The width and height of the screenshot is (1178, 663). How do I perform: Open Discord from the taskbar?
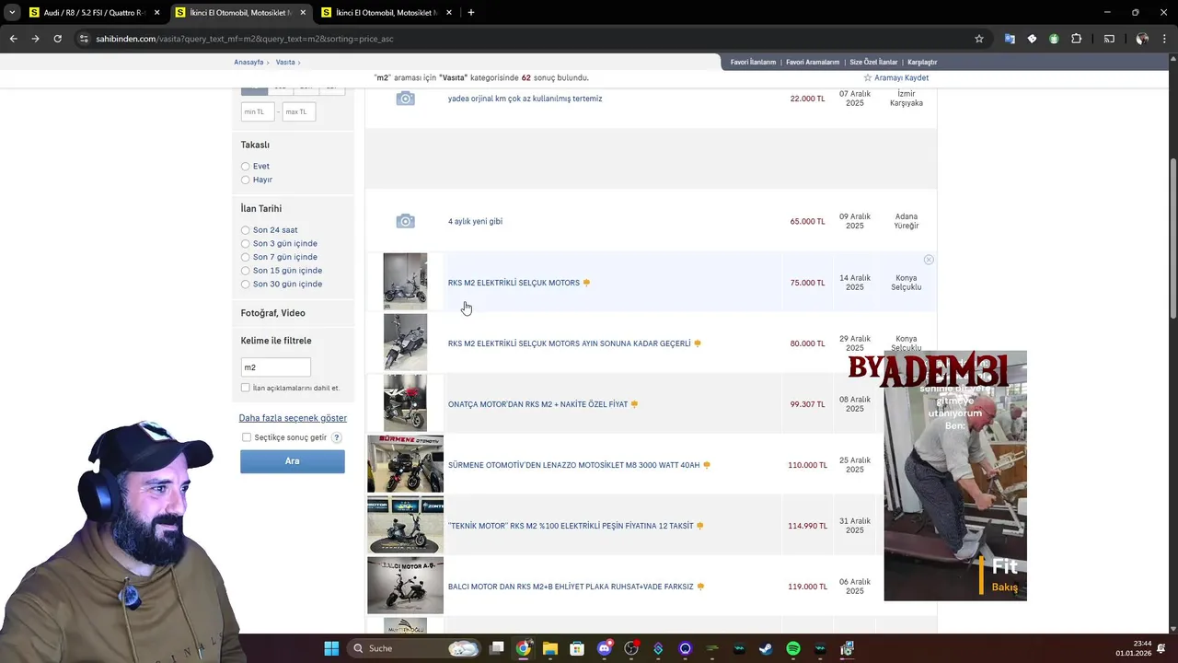(604, 648)
